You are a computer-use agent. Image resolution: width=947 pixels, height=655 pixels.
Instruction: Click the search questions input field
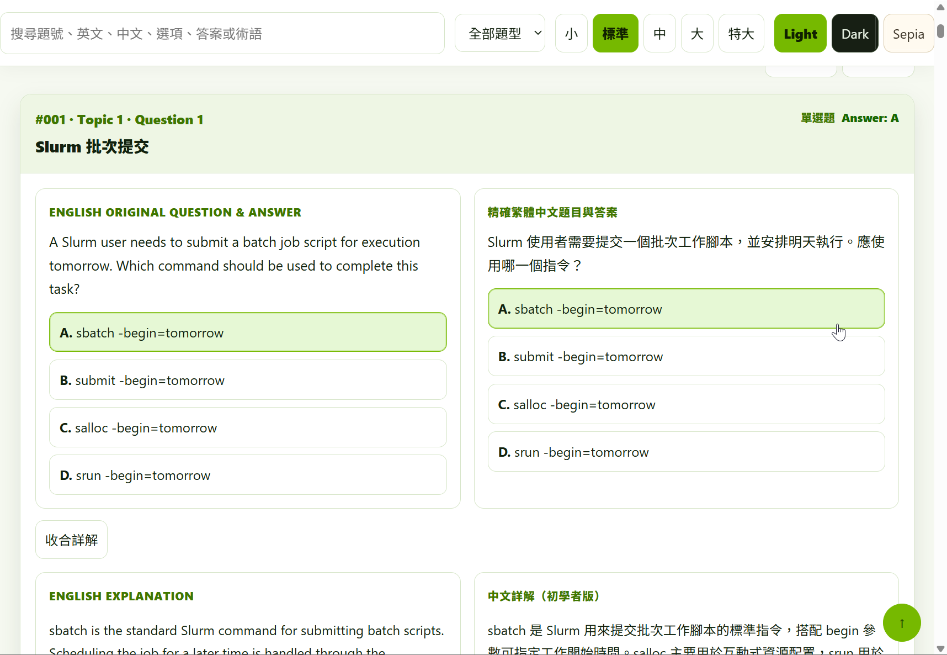(222, 34)
